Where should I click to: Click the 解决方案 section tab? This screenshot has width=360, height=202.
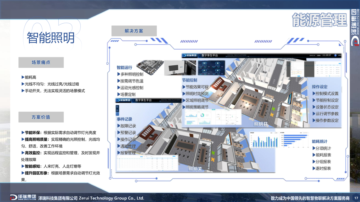click(134, 31)
